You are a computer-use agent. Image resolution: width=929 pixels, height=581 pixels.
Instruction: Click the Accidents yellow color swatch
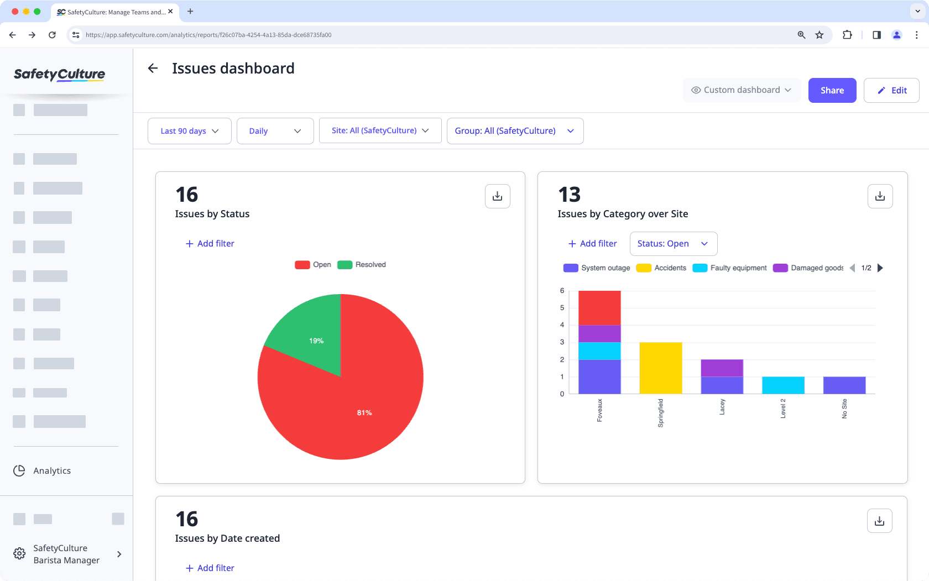[643, 268]
